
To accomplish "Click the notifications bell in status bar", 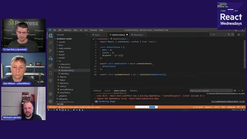I will pos(243,107).
